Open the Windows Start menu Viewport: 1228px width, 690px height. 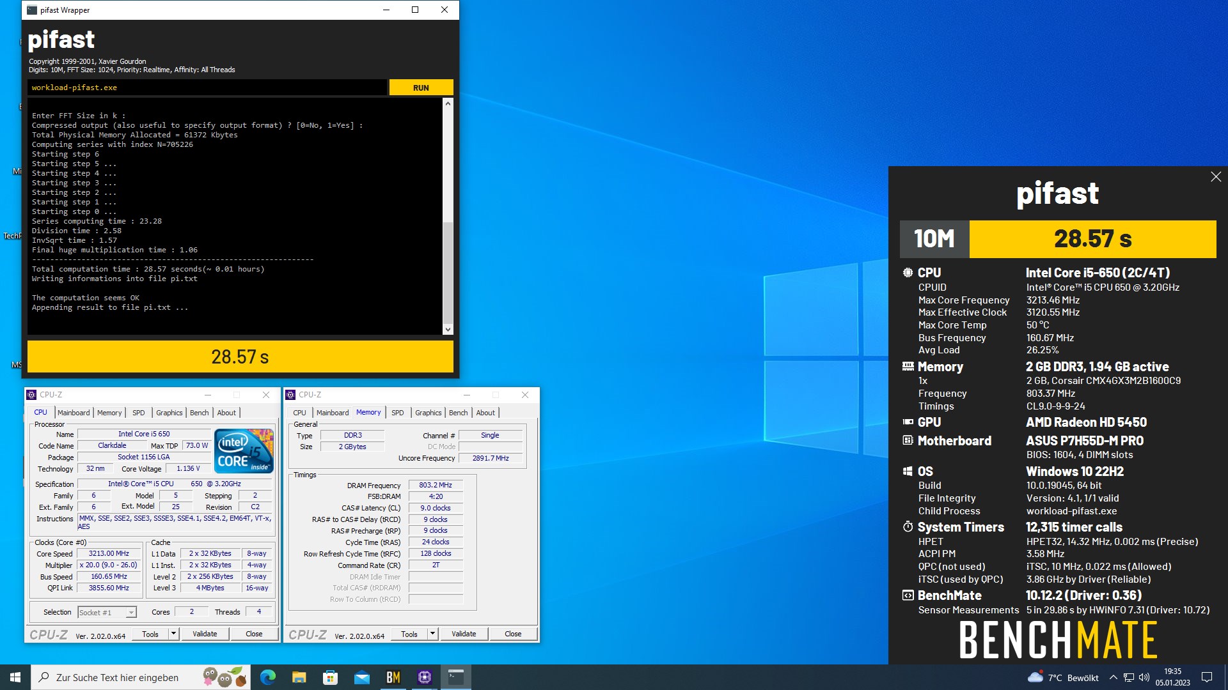click(x=15, y=677)
